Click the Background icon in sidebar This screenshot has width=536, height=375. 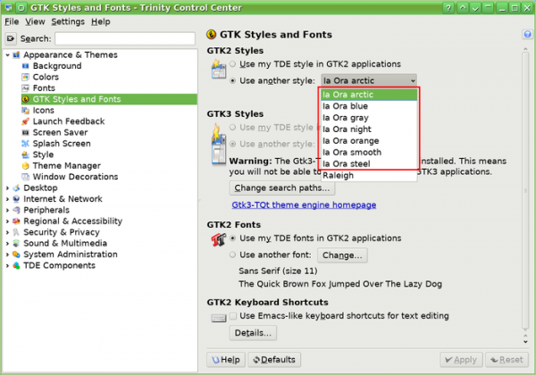[x=25, y=66]
